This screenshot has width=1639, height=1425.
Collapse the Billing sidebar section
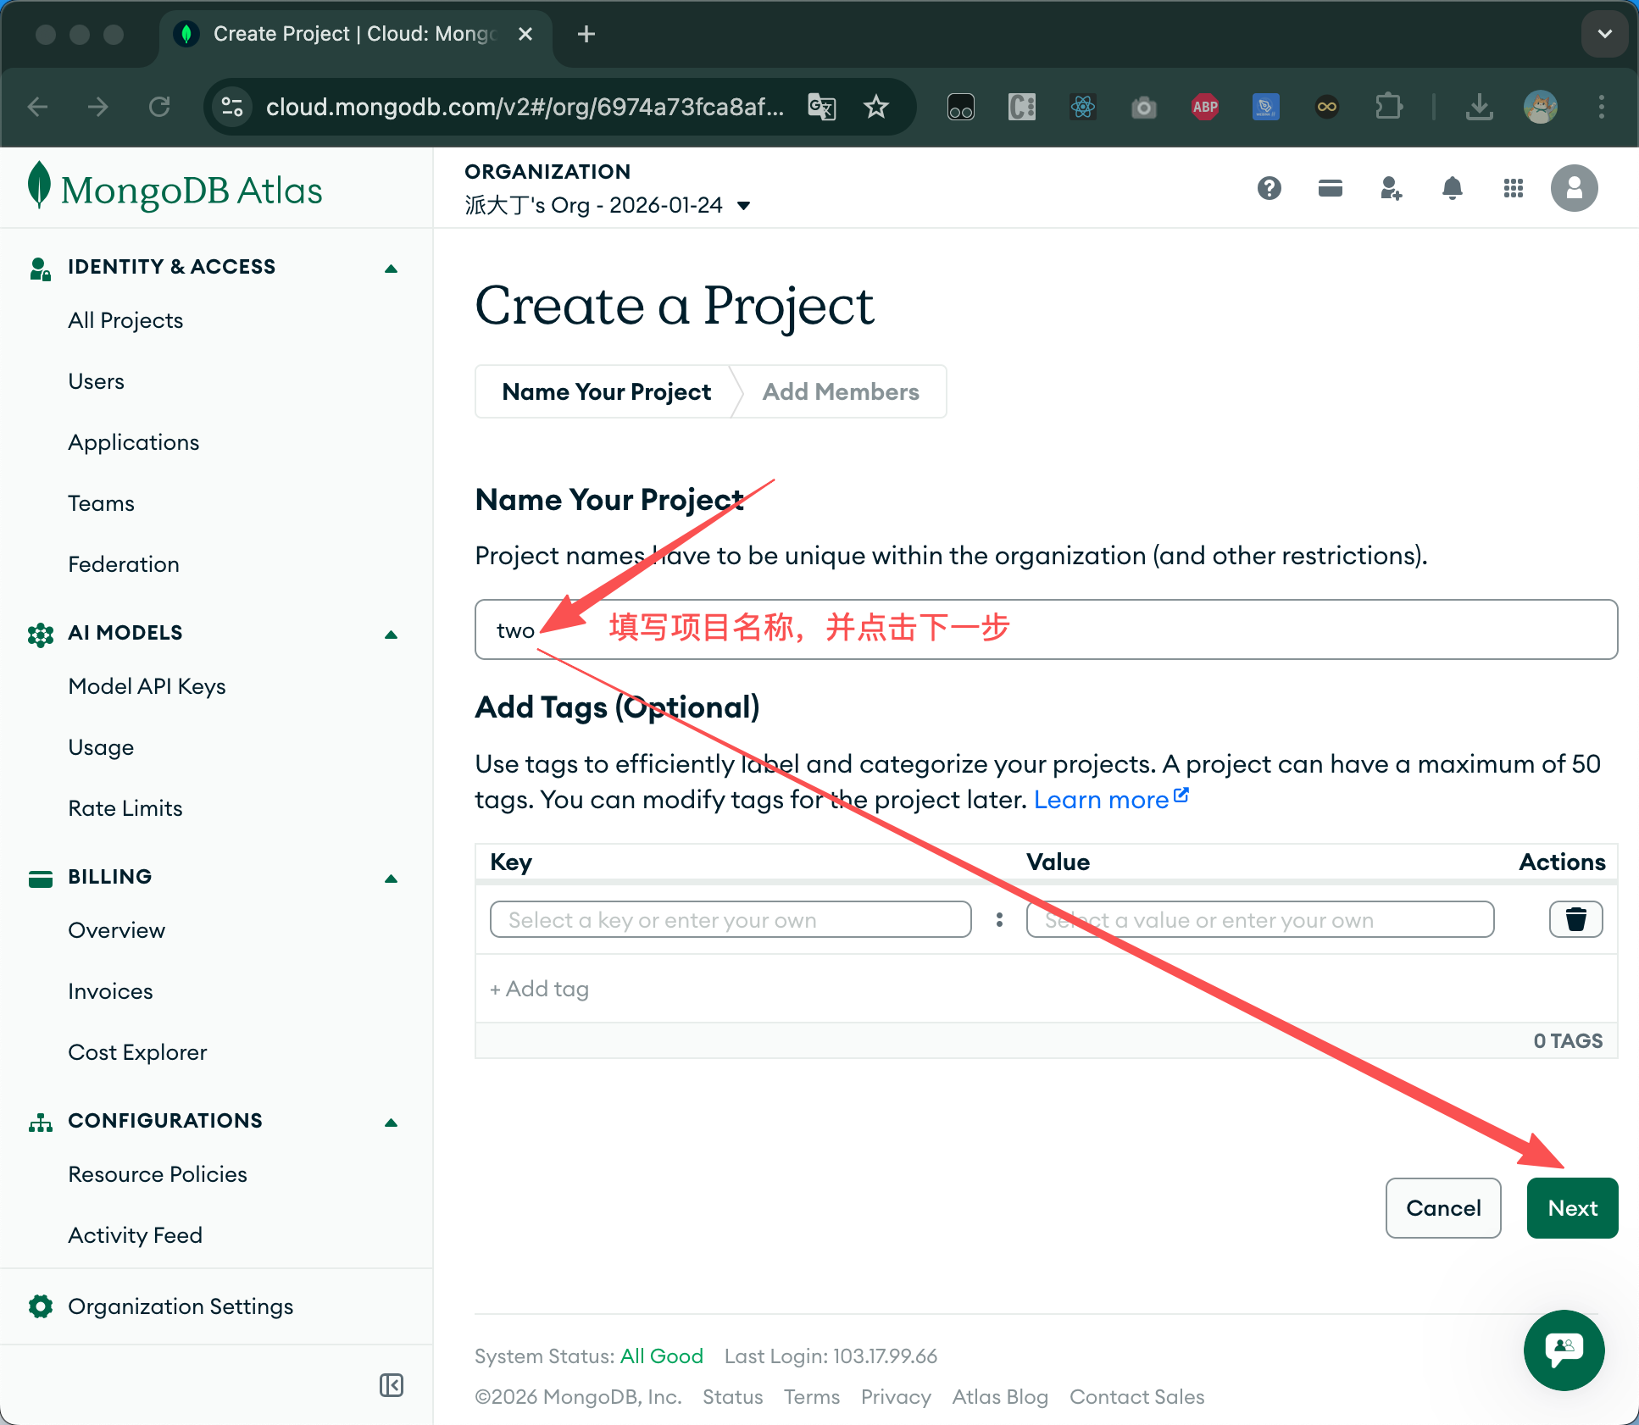coord(391,879)
